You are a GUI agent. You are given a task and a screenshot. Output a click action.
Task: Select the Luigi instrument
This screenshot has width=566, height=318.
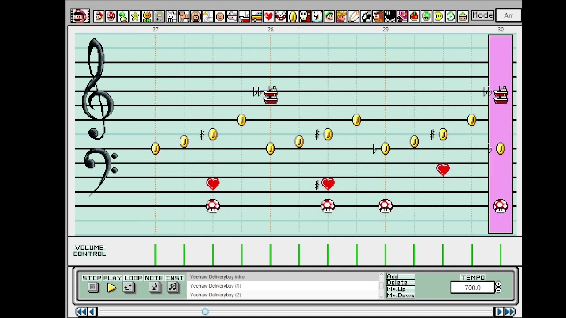point(329,16)
